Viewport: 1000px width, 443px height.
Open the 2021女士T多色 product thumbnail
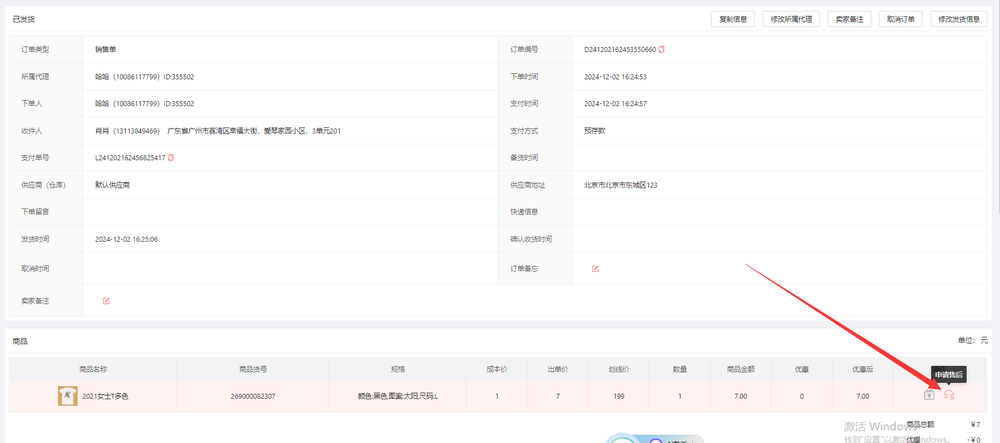(67, 396)
